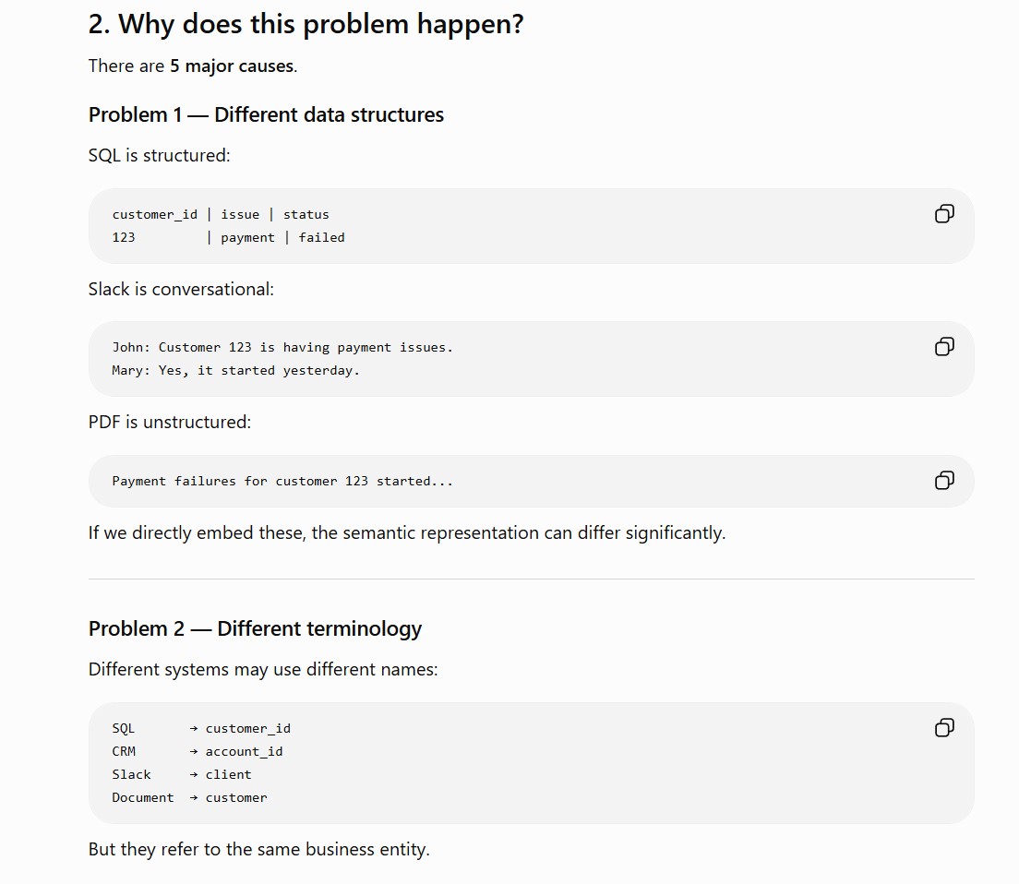Viewport: 1019px width, 884px height.
Task: Copy the customer_id table code block
Action: 944,214
